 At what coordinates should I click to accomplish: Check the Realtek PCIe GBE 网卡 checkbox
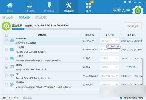(x=7, y=76)
